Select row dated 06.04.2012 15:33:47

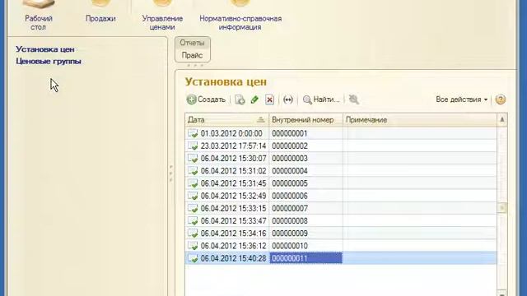(x=340, y=221)
